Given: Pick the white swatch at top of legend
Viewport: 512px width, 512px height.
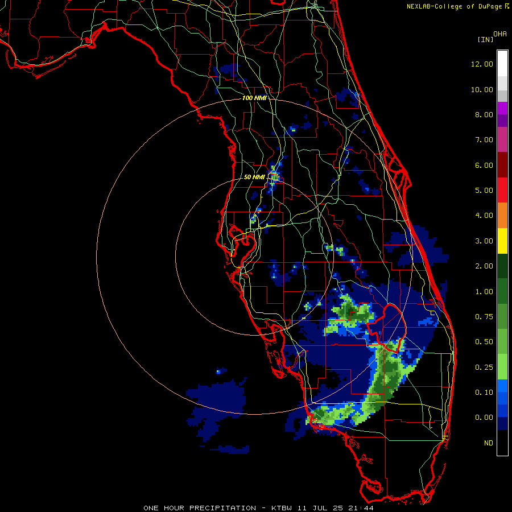Looking at the screenshot, I should point(502,63).
